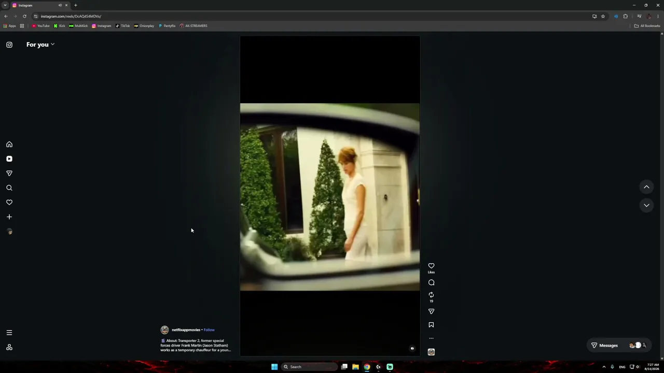Image resolution: width=664 pixels, height=373 pixels.
Task: View site information in the address bar
Action: [36, 16]
